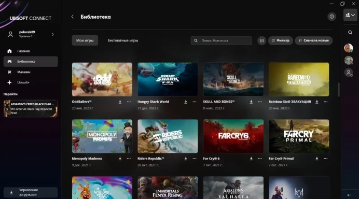Open Управление загрузками button
The width and height of the screenshot is (359, 199).
[31, 192]
